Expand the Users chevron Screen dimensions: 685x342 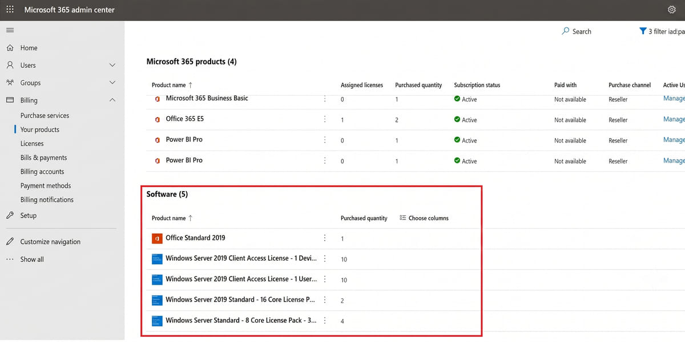click(112, 65)
